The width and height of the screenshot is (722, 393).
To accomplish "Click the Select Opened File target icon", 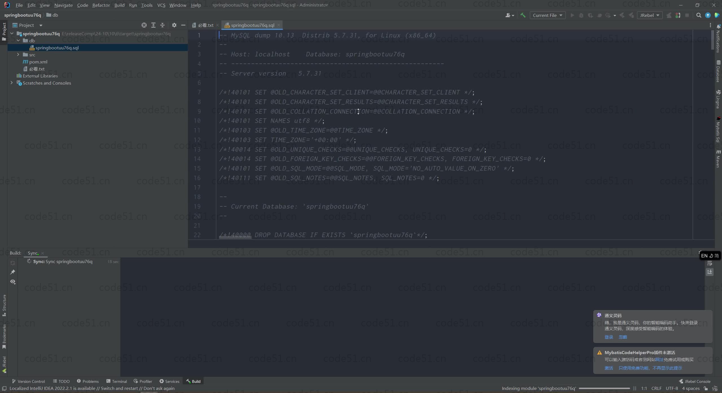I will click(144, 25).
